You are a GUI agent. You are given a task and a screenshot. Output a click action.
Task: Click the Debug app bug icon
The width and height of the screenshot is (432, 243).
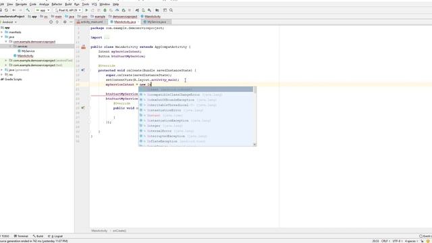pos(105,10)
